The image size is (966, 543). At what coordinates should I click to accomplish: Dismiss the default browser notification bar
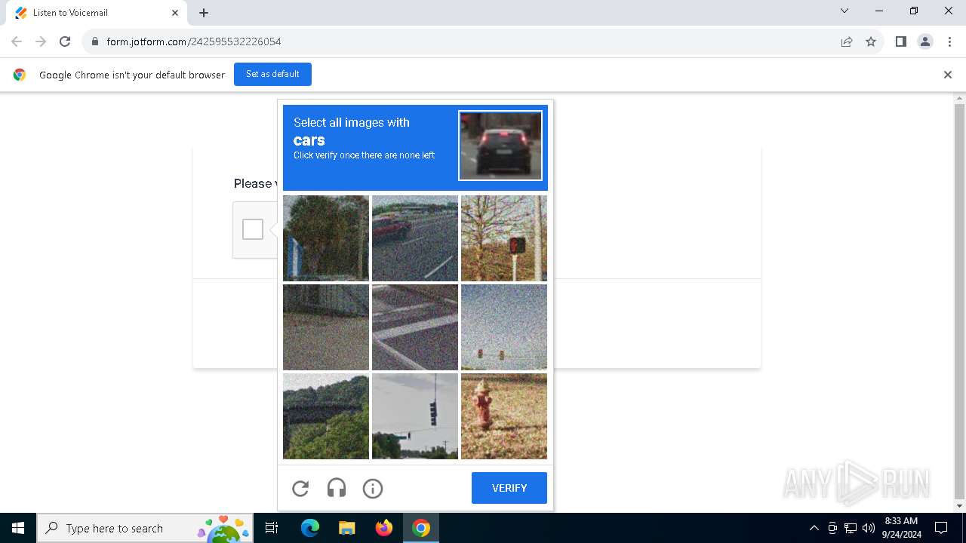(948, 75)
